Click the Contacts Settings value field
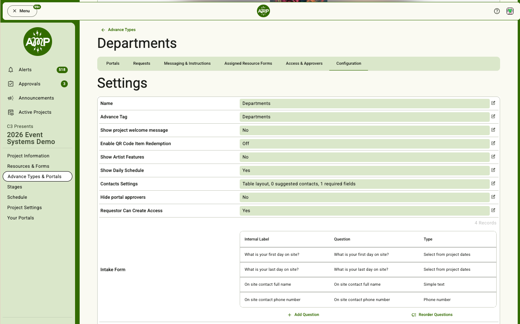 tap(365, 184)
